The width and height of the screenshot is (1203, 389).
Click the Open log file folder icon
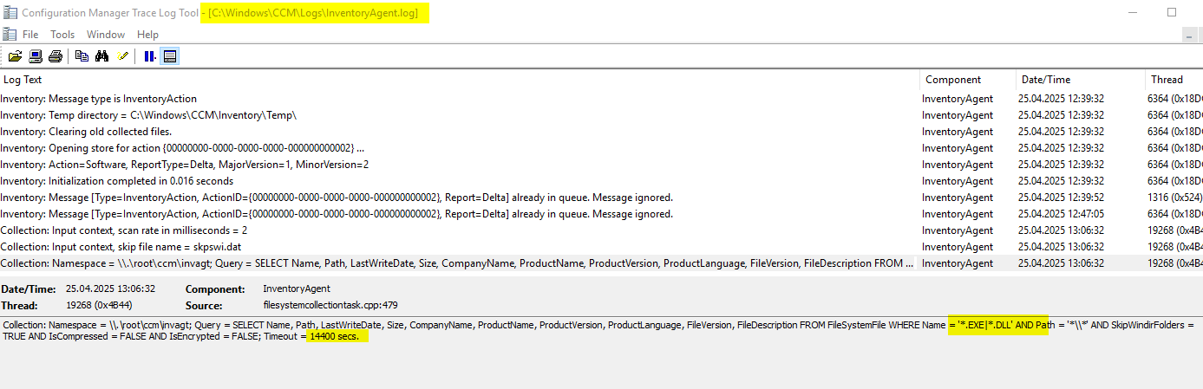point(15,56)
